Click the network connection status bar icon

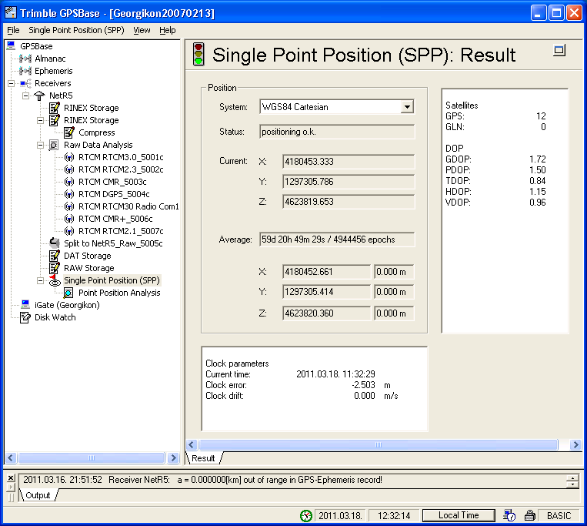[509, 516]
